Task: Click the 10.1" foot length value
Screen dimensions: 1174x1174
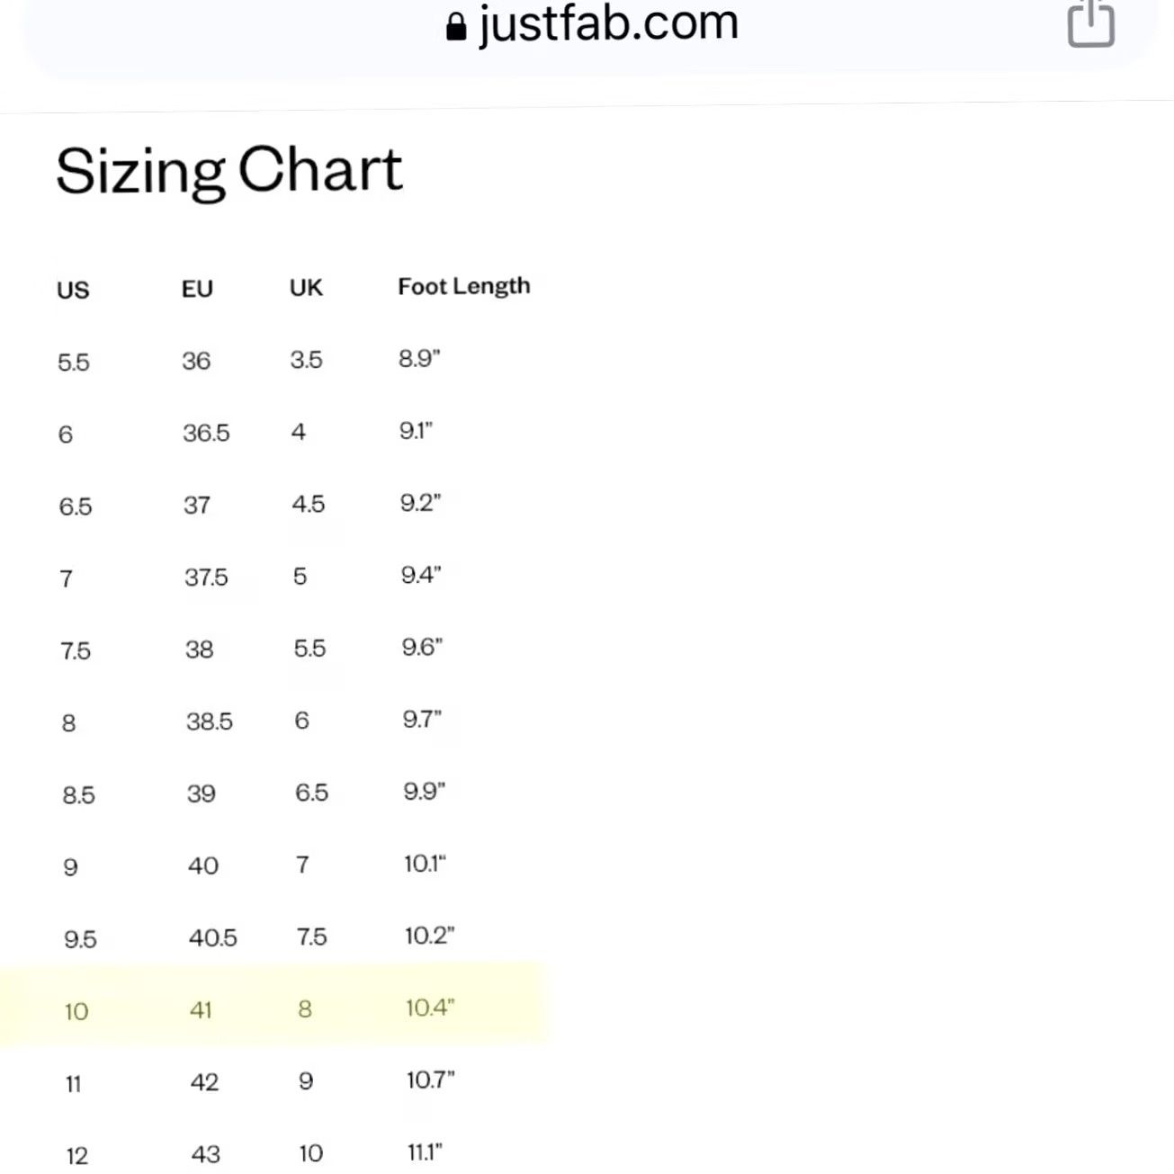Action: [425, 864]
